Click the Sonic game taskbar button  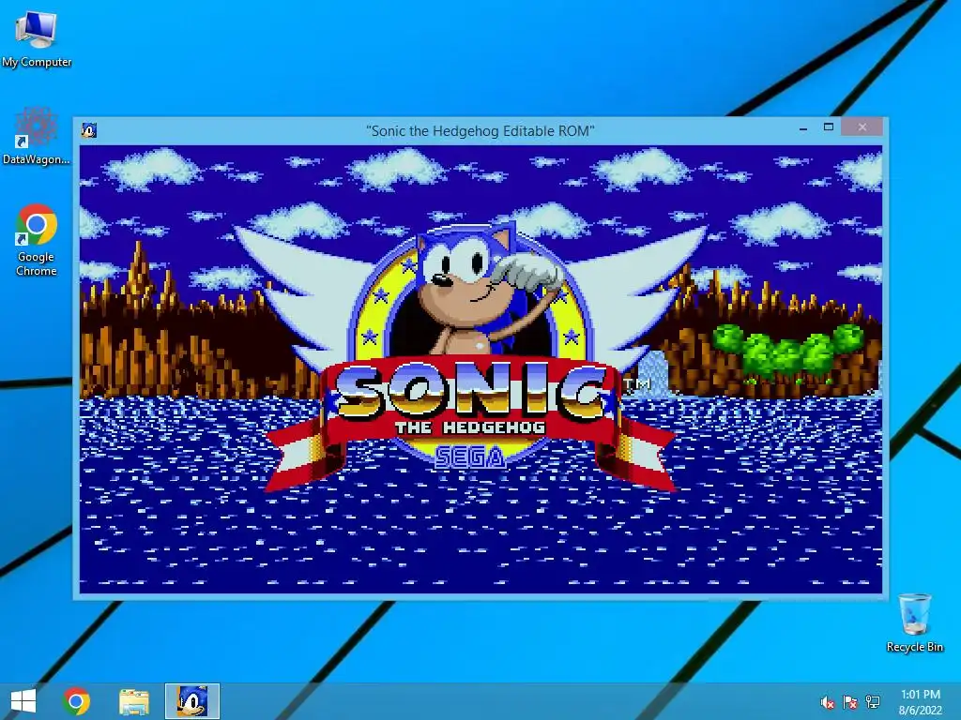[x=192, y=701]
